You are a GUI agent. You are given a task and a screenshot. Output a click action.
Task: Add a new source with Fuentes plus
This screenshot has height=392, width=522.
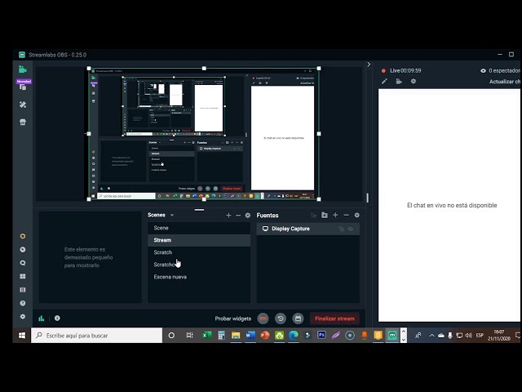point(335,215)
